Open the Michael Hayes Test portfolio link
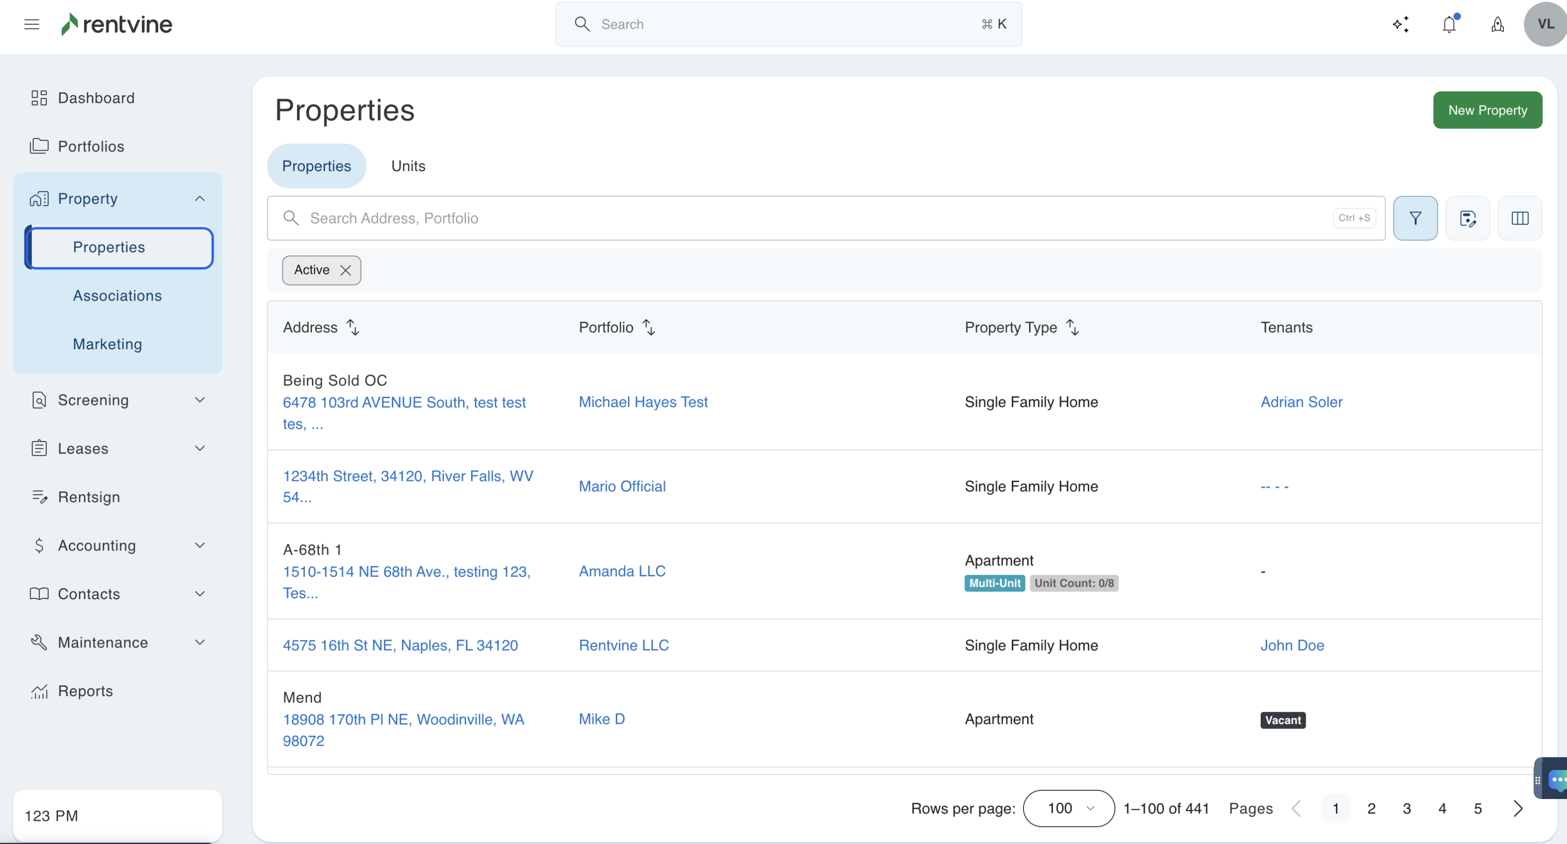This screenshot has width=1567, height=844. 643,402
